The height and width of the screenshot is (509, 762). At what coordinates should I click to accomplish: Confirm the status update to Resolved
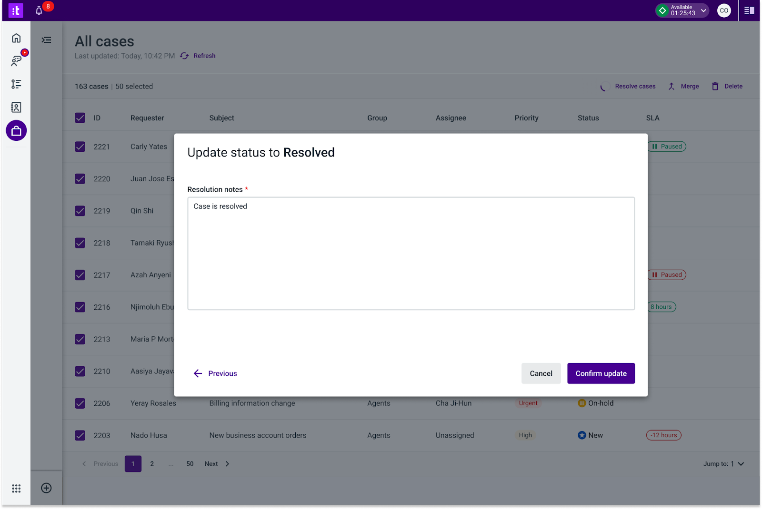(601, 373)
